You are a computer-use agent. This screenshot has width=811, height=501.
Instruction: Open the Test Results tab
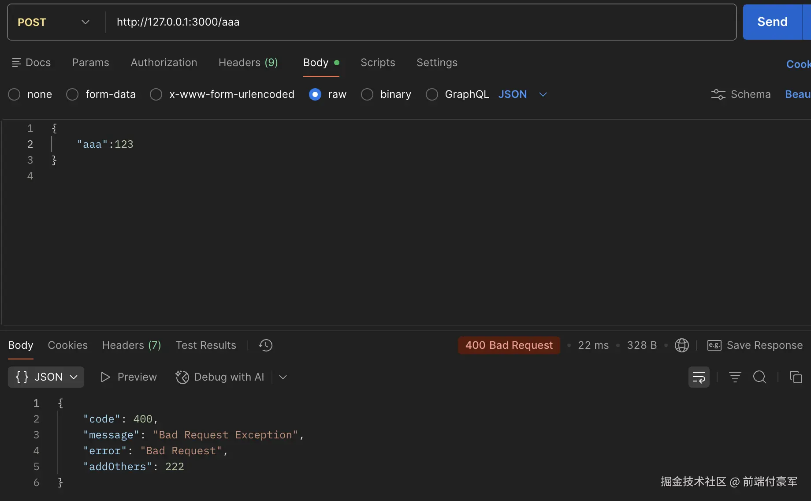206,345
